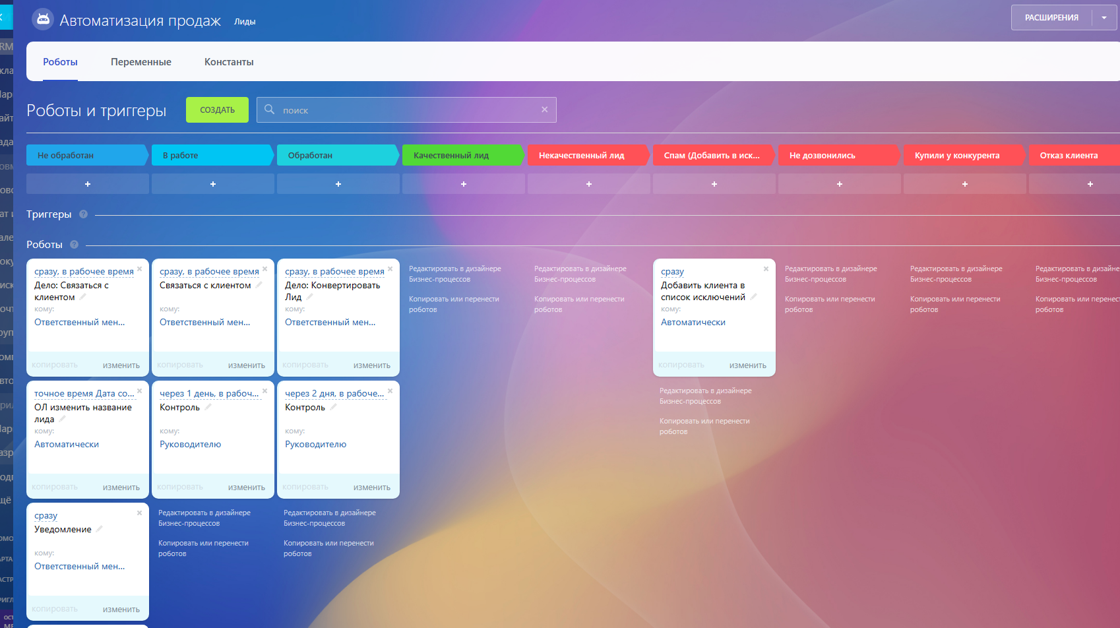1120x628 pixels.
Task: Delete the Уведомление robot card
Action: coord(139,513)
